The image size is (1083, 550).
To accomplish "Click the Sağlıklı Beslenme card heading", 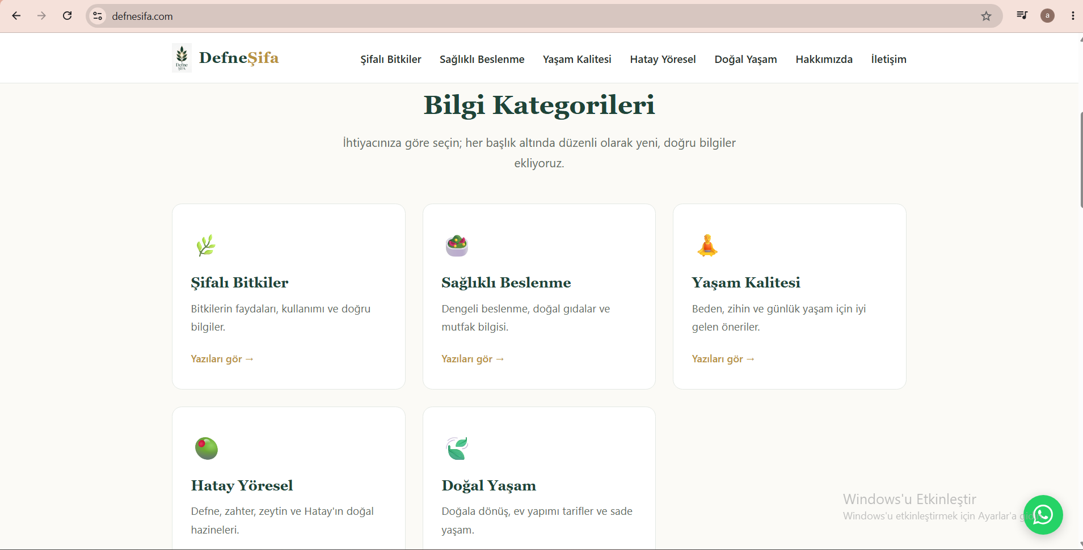I will coord(506,282).
